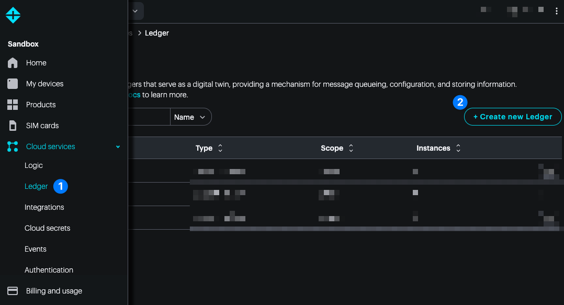564x305 pixels.
Task: Open the three-dot overflow menu
Action: [557, 11]
